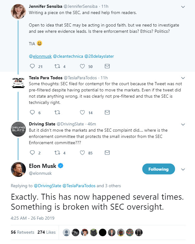Open Elon Musk's profile picture

(18, 169)
